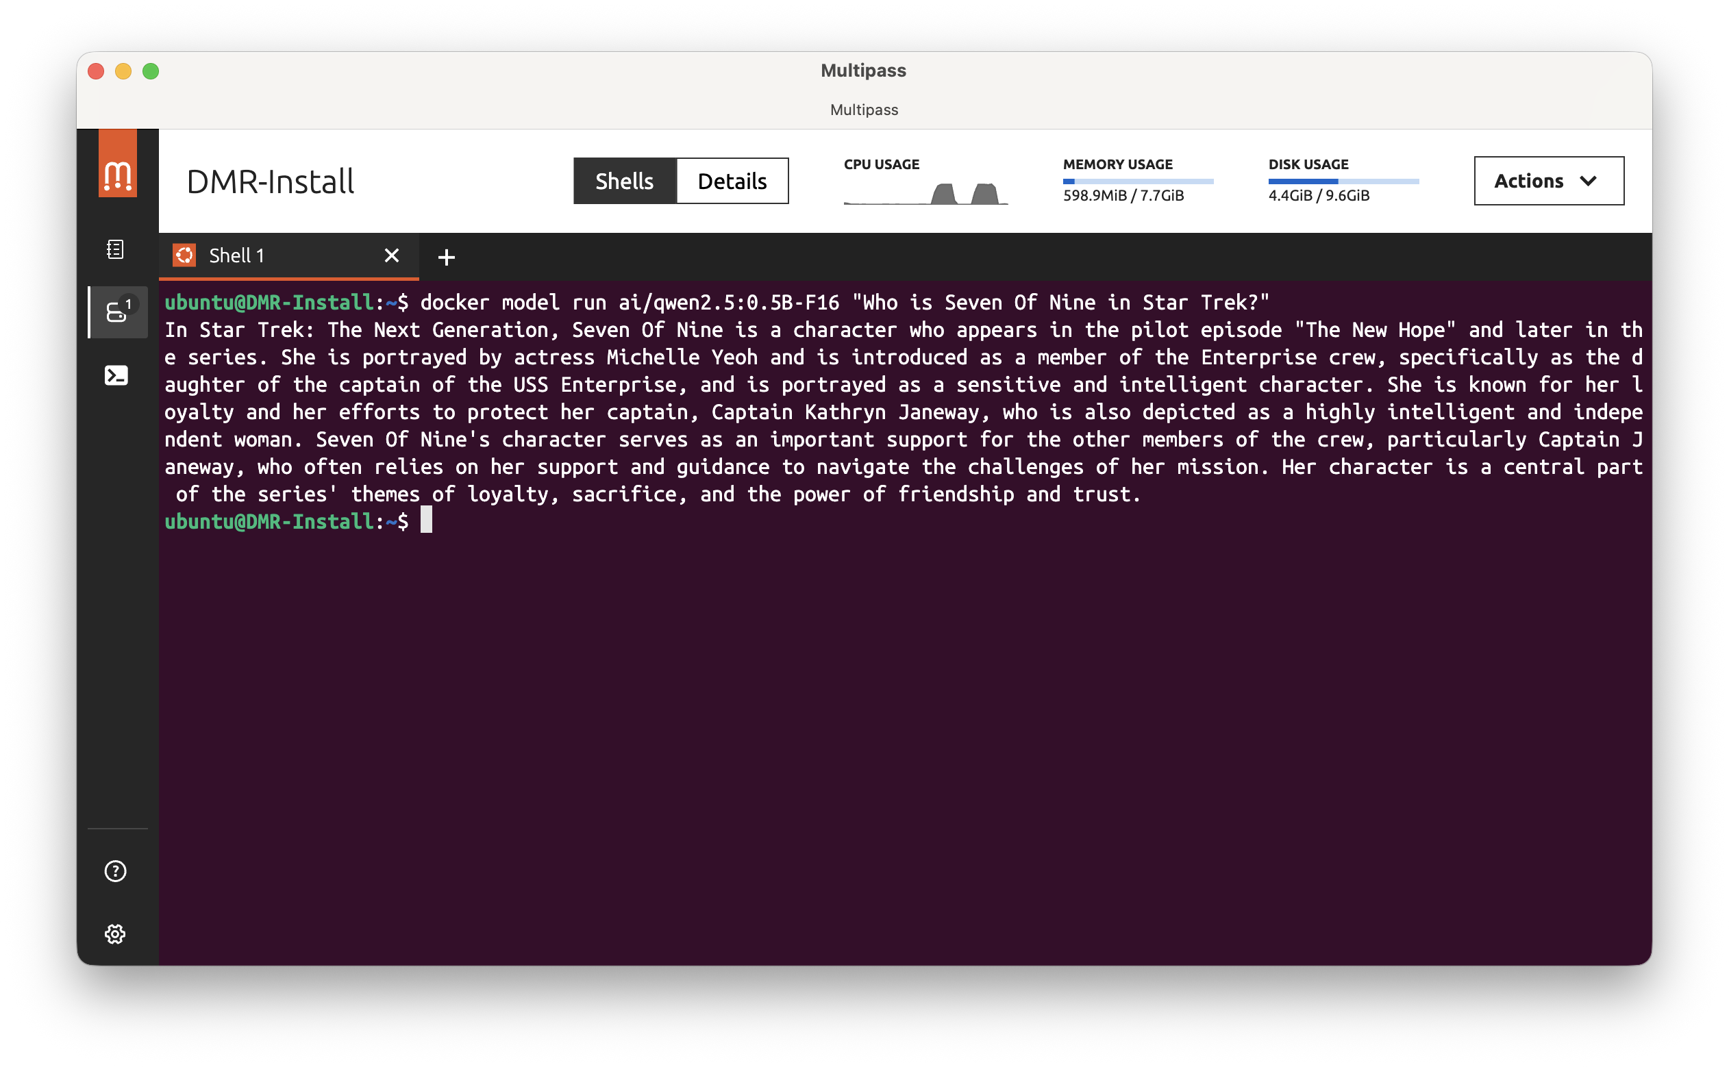Open the catalogue sidebar icon
The width and height of the screenshot is (1729, 1067).
click(x=116, y=249)
